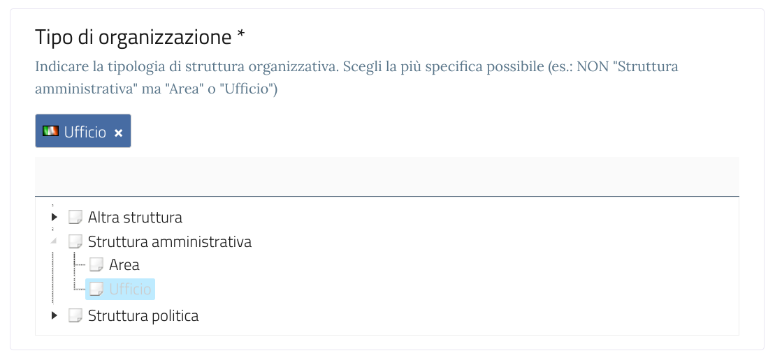Screen dimensions: 775x360
Task: Click the required asterisk beside the heading
Action: 241,35
